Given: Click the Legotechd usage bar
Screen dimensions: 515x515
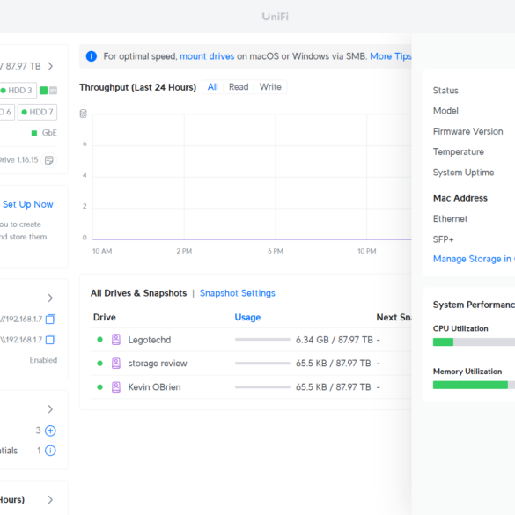Looking at the screenshot, I should [x=262, y=340].
